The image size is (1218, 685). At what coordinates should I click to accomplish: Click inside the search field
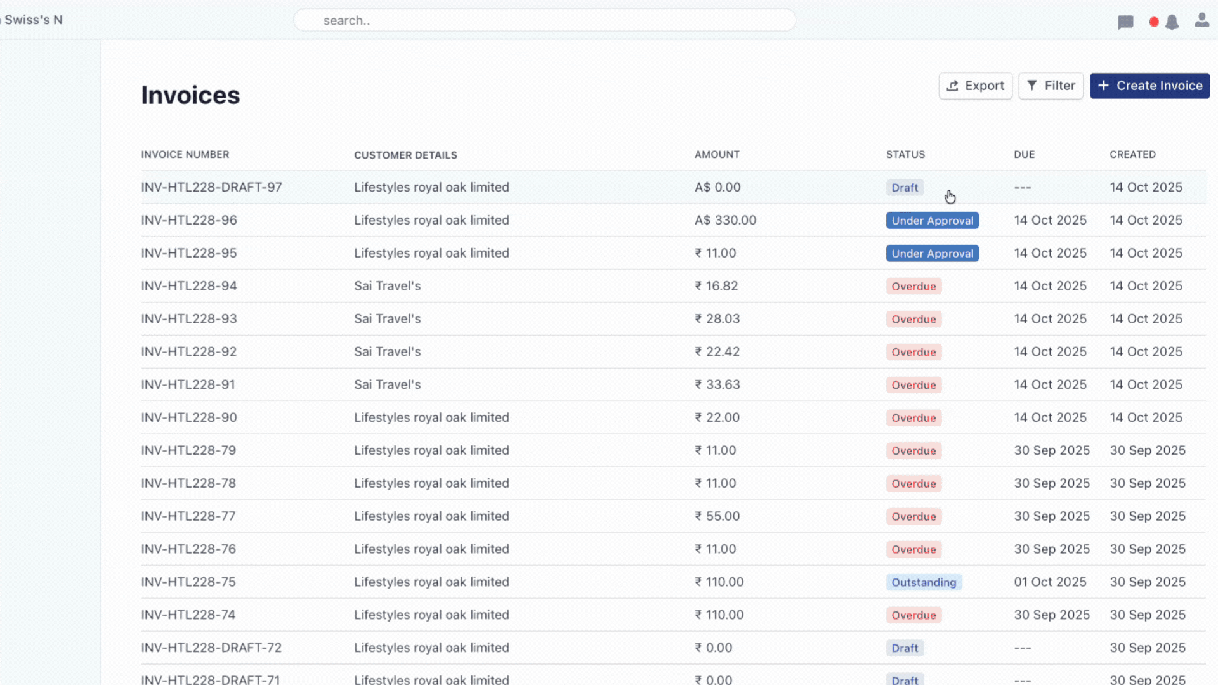[x=544, y=20]
